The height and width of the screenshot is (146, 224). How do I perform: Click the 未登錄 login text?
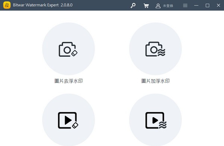tap(168, 6)
